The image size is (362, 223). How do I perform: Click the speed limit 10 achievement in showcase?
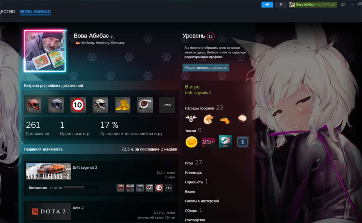coord(78,105)
